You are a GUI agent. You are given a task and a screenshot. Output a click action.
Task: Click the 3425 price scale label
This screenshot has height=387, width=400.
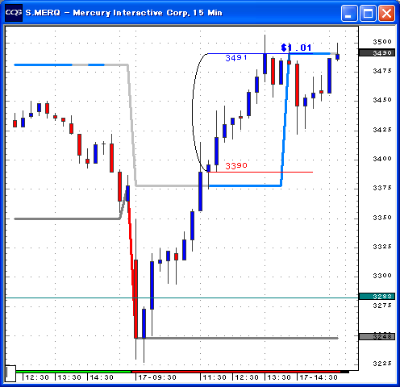(382, 130)
